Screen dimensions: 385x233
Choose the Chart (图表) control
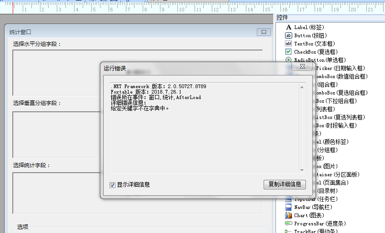click(307, 215)
